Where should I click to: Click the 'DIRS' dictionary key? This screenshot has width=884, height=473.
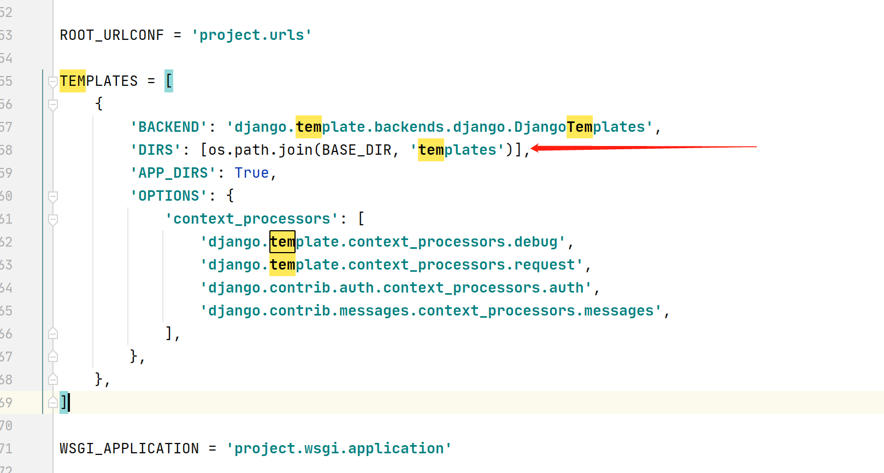(156, 150)
